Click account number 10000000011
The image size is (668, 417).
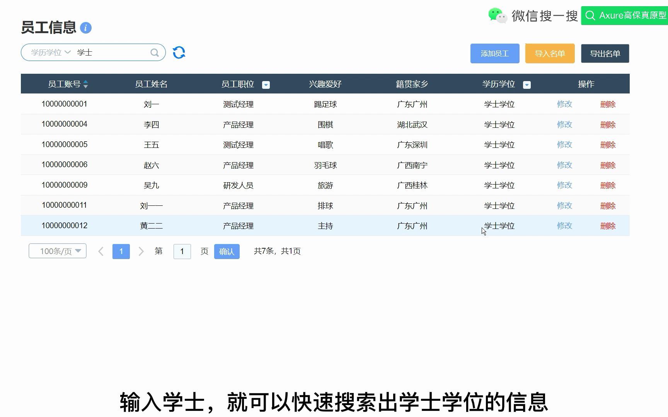(x=65, y=205)
